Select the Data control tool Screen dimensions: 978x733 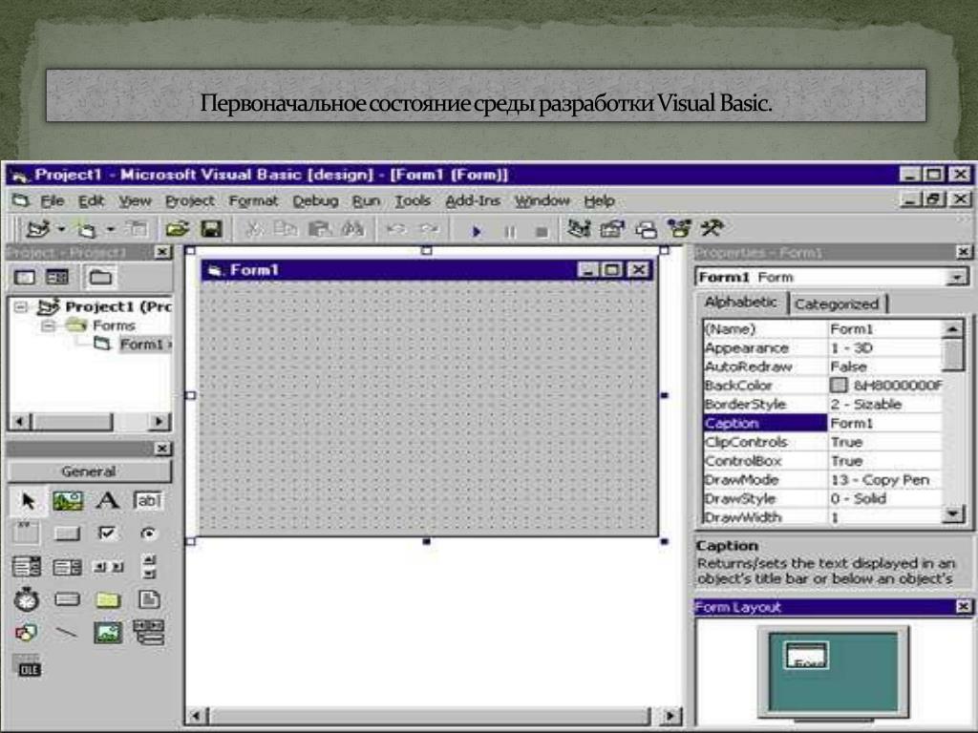[148, 633]
